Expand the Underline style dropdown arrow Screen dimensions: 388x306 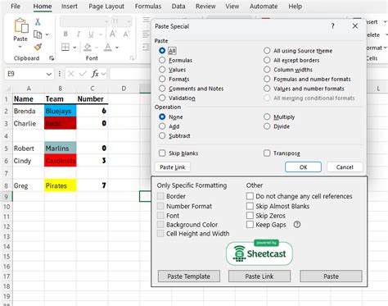coord(101,34)
